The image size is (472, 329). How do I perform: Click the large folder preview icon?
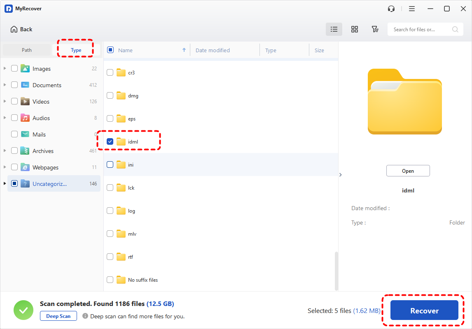pos(404,102)
